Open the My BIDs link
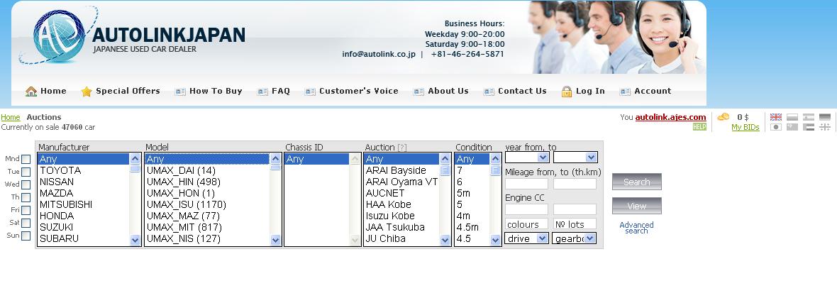Screen dimensions: 837x298 coord(745,127)
